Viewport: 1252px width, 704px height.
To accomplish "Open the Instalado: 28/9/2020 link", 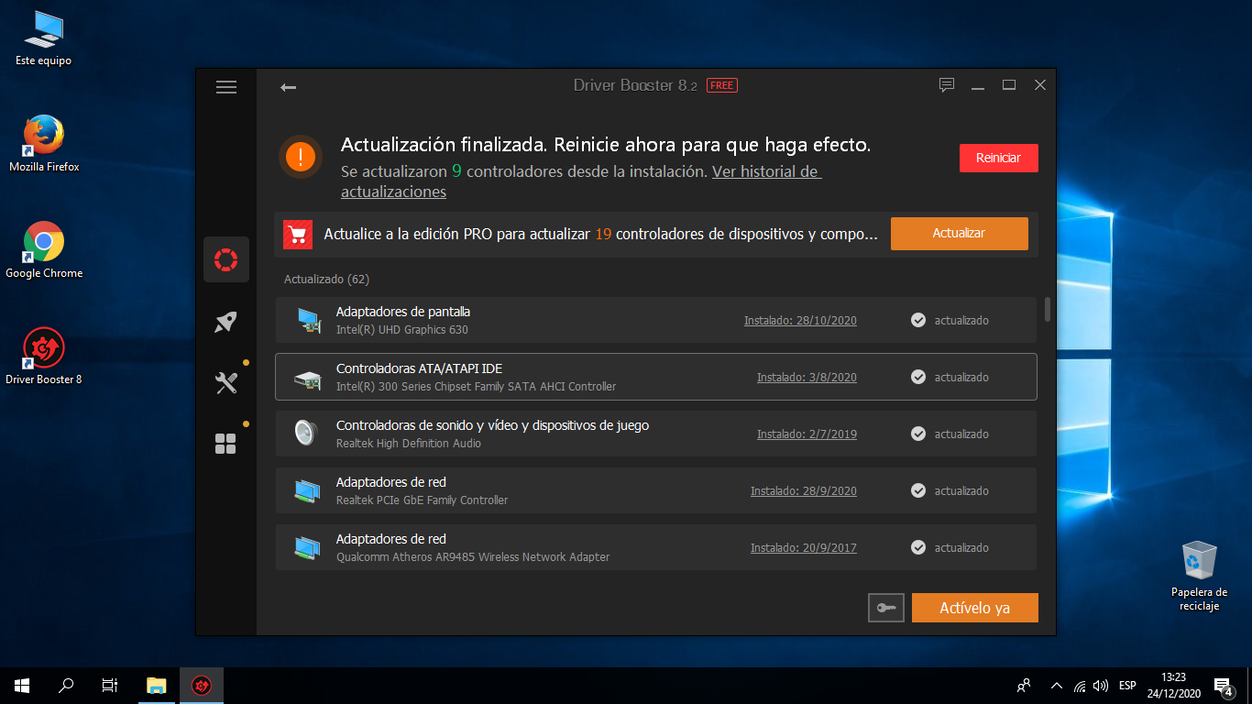I will coord(803,490).
